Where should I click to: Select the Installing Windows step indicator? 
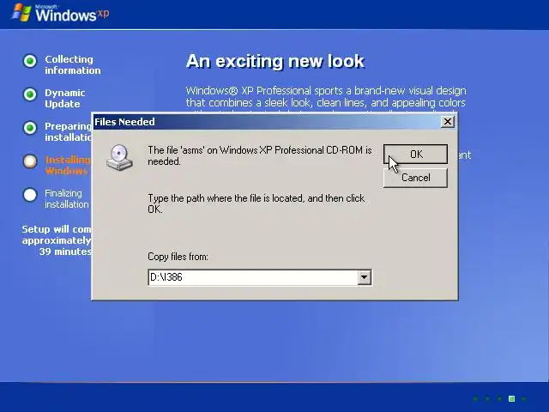click(x=30, y=161)
